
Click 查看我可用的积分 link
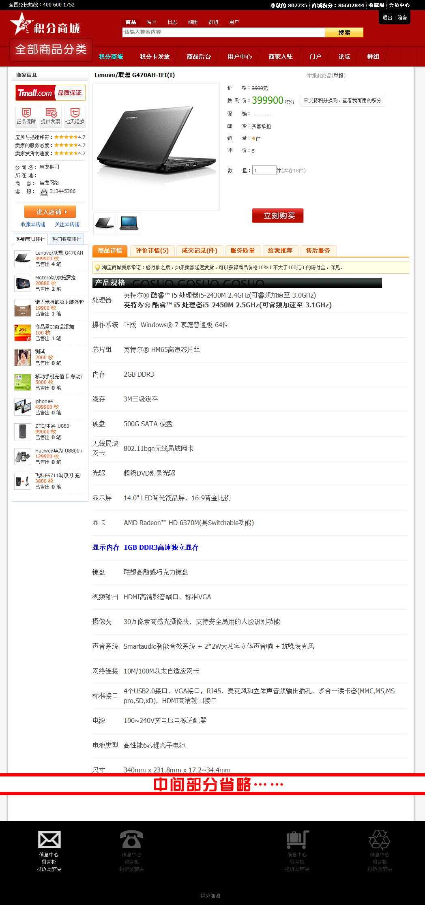362,101
